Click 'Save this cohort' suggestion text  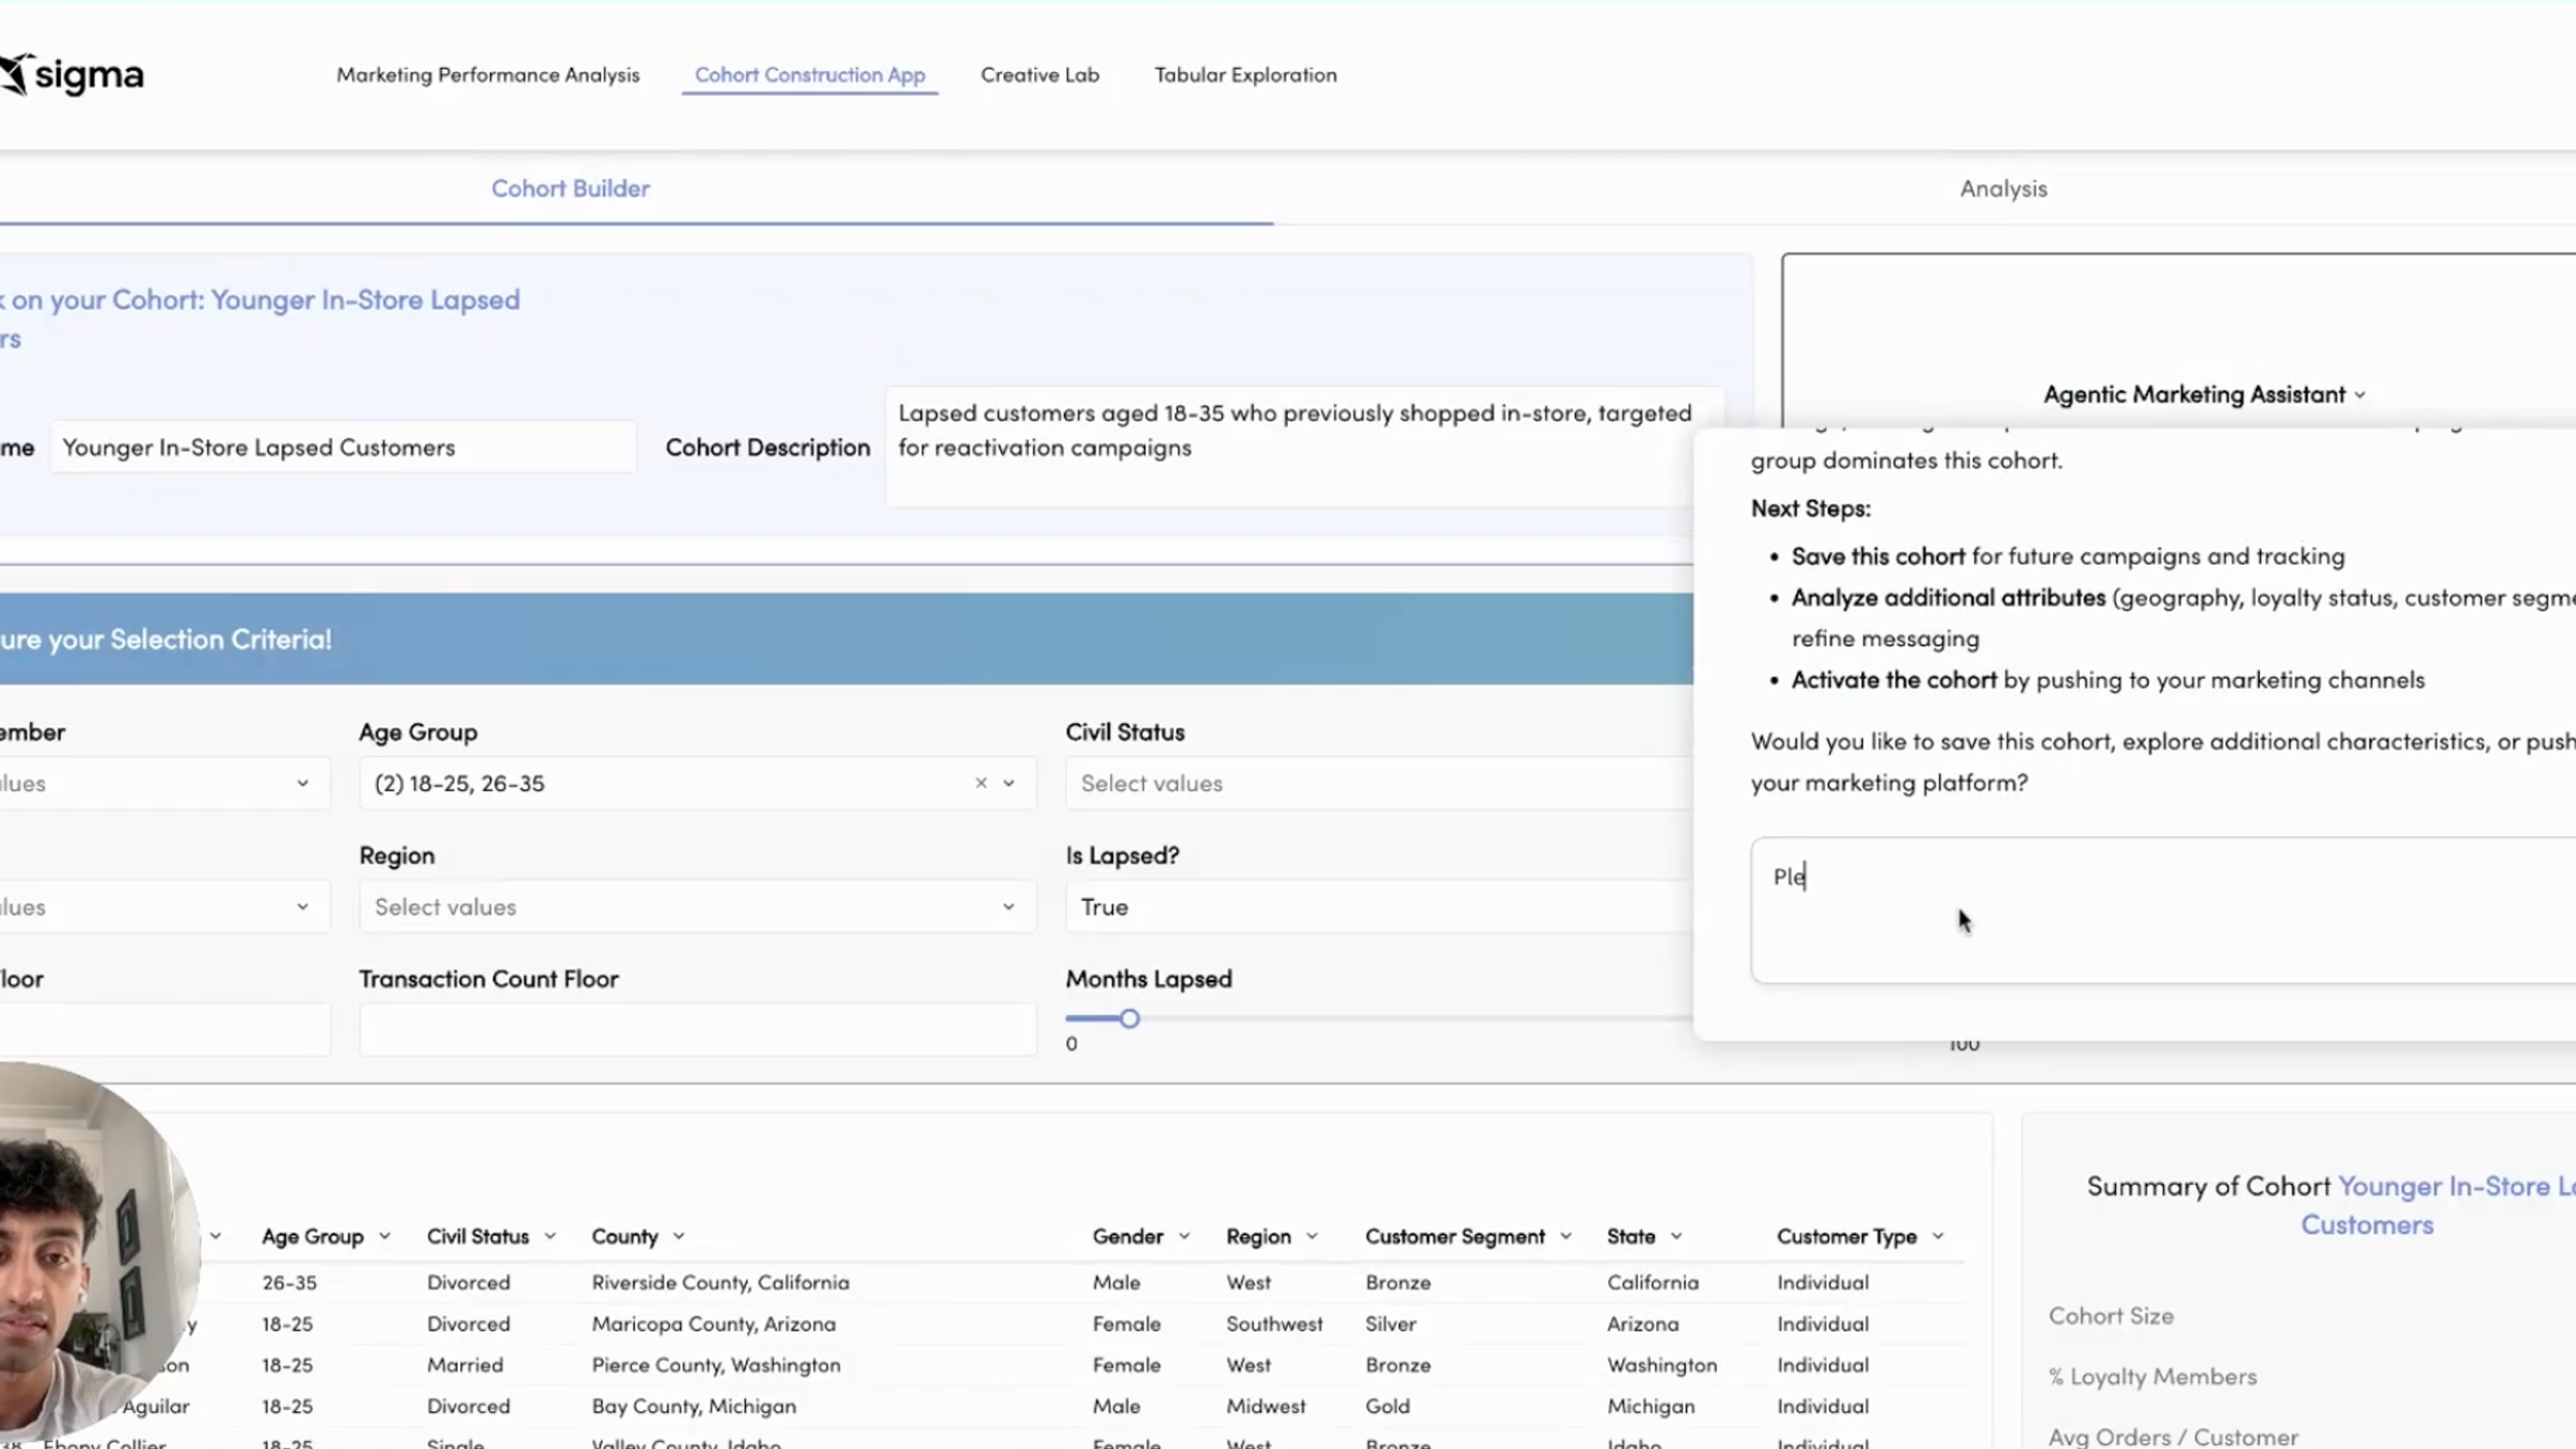pos(1878,556)
